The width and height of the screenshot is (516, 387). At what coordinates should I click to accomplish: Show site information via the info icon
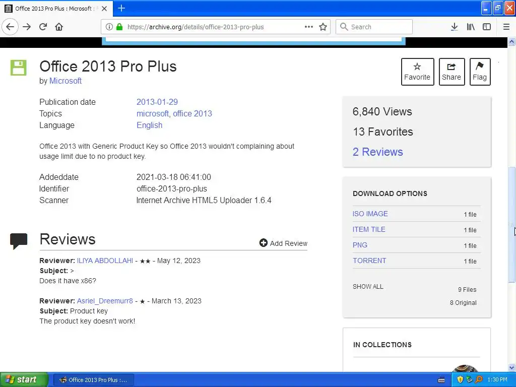(x=109, y=27)
